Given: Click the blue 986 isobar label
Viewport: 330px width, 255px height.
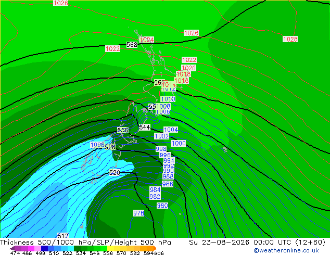Looking at the screenshot, I should [x=168, y=184].
